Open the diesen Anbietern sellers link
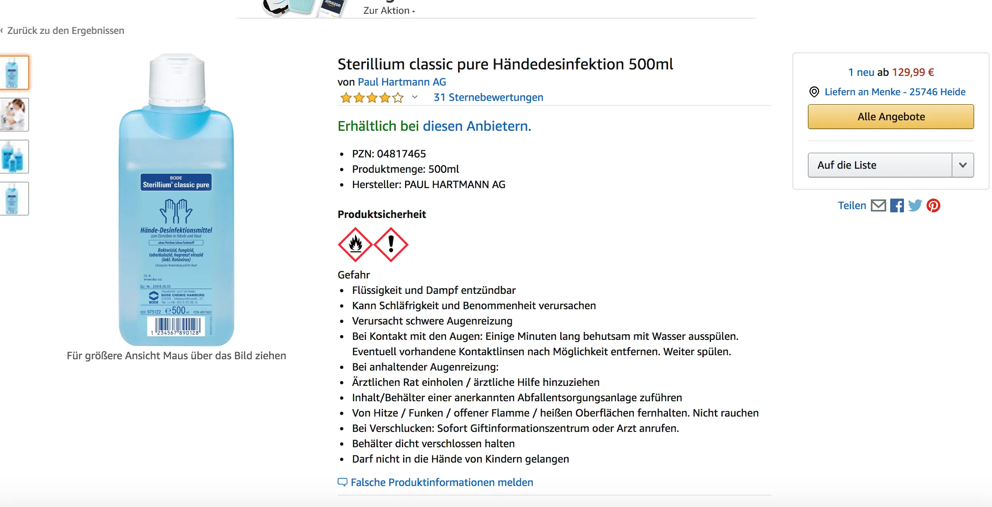Image resolution: width=992 pixels, height=507 pixels. (x=477, y=126)
